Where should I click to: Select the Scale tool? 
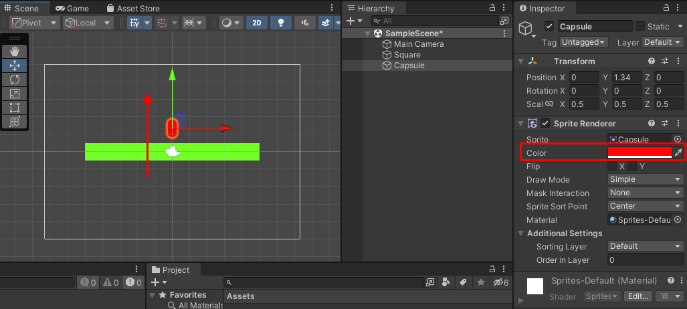14,94
